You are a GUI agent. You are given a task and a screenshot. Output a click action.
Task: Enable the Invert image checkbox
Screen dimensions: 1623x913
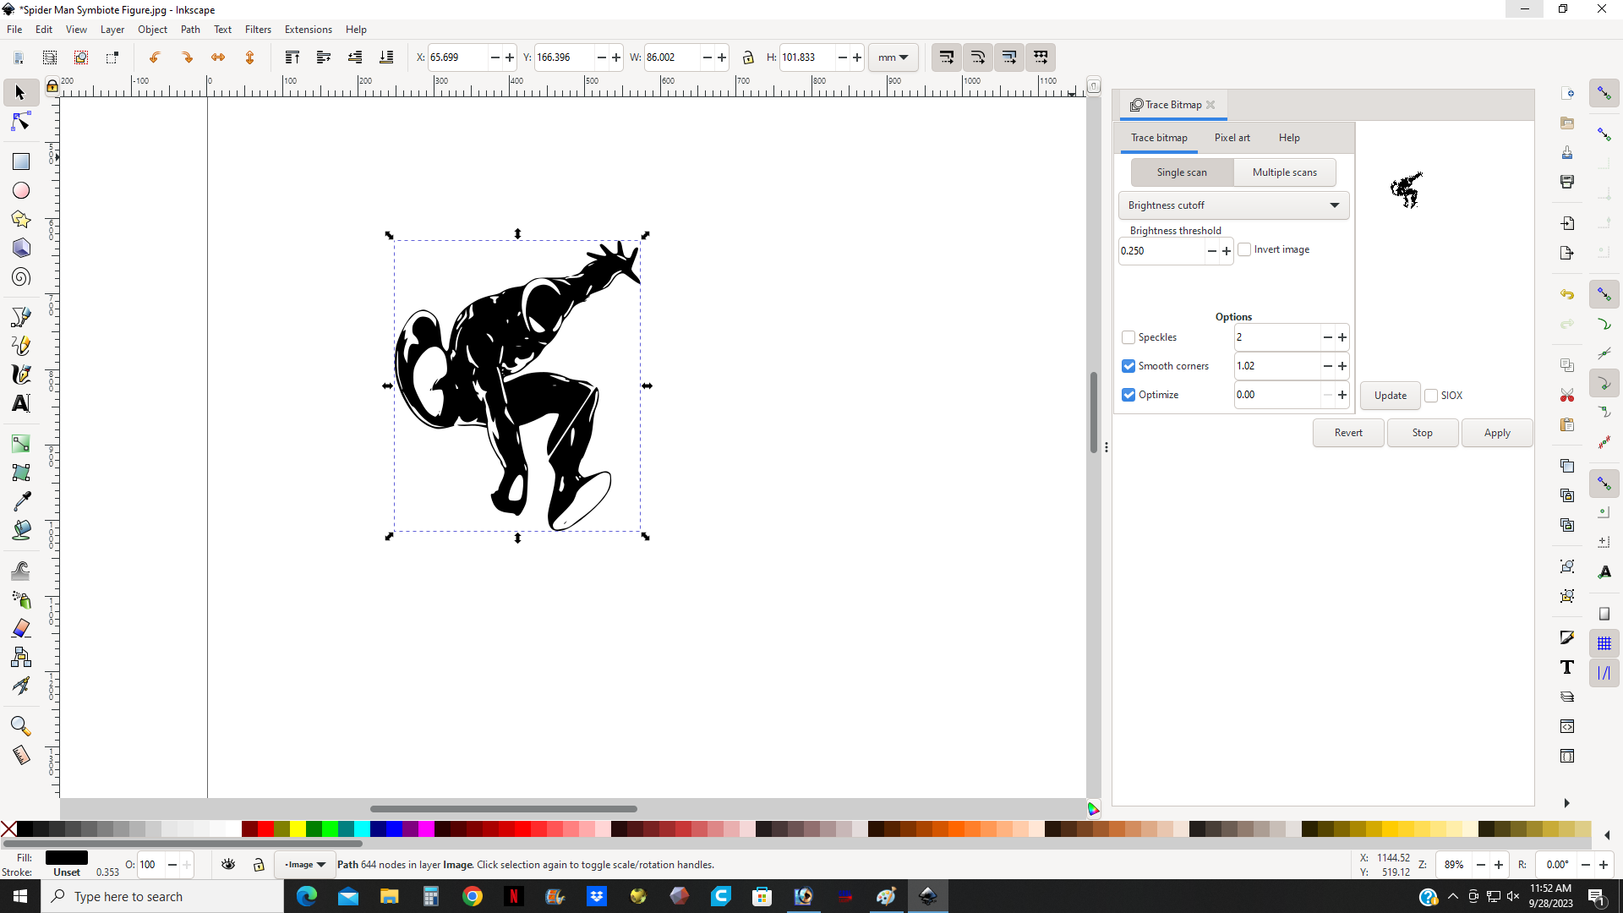point(1244,249)
